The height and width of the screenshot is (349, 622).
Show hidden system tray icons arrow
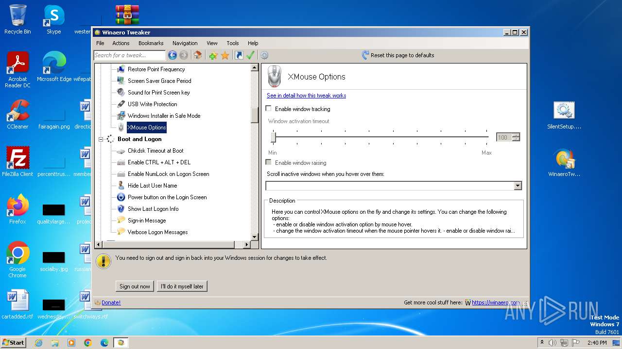click(x=542, y=342)
